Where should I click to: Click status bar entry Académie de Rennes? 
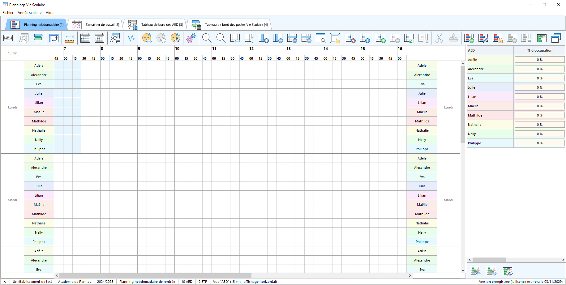75,282
